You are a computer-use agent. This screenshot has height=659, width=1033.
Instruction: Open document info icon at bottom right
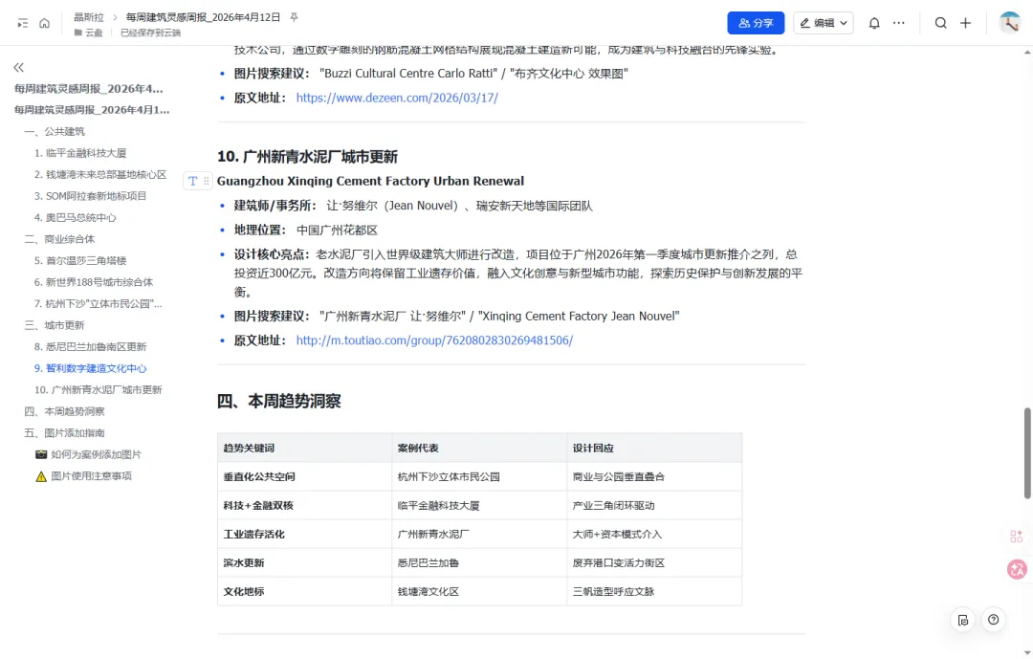[x=963, y=620]
